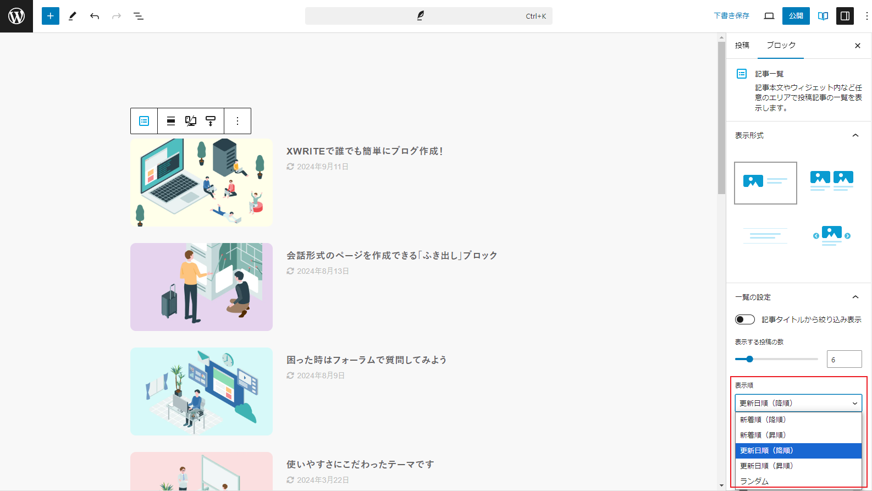Click the 公開 publish button
872x491 pixels.
click(x=796, y=16)
